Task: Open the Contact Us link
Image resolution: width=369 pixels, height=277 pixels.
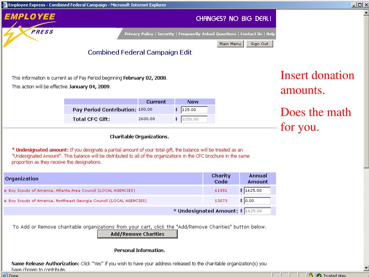Action: tap(251, 34)
